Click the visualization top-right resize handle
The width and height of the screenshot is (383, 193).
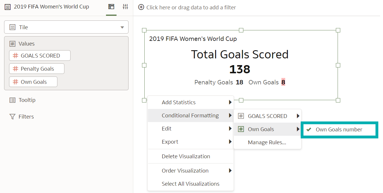coord(338,30)
